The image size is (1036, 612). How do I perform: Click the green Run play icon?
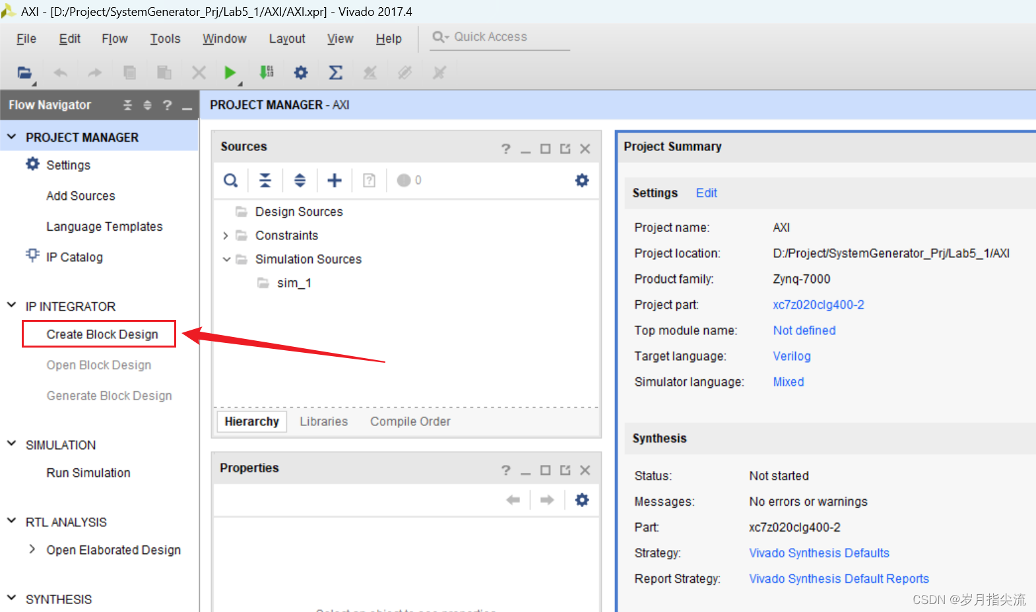tap(230, 73)
